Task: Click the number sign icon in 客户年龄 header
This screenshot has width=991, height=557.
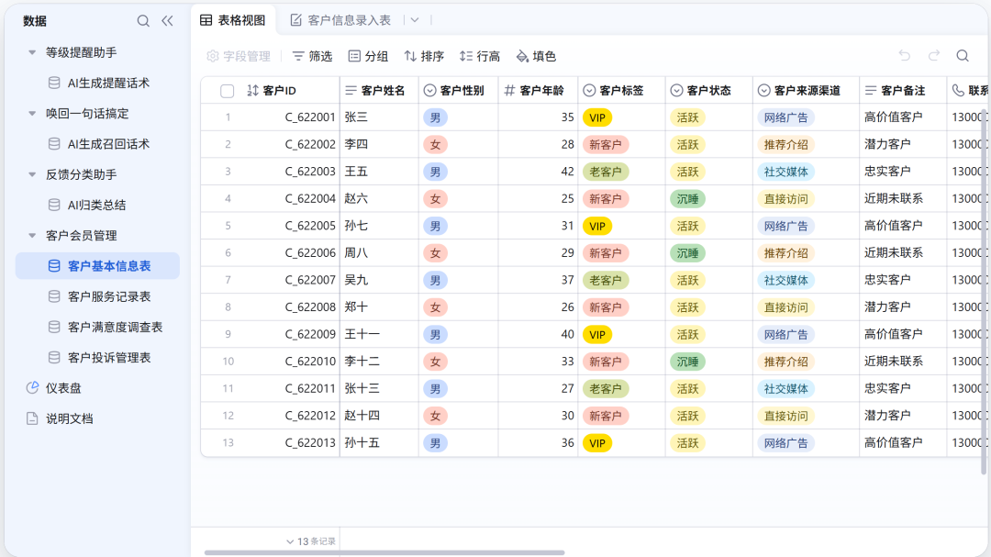Action: [x=509, y=91]
